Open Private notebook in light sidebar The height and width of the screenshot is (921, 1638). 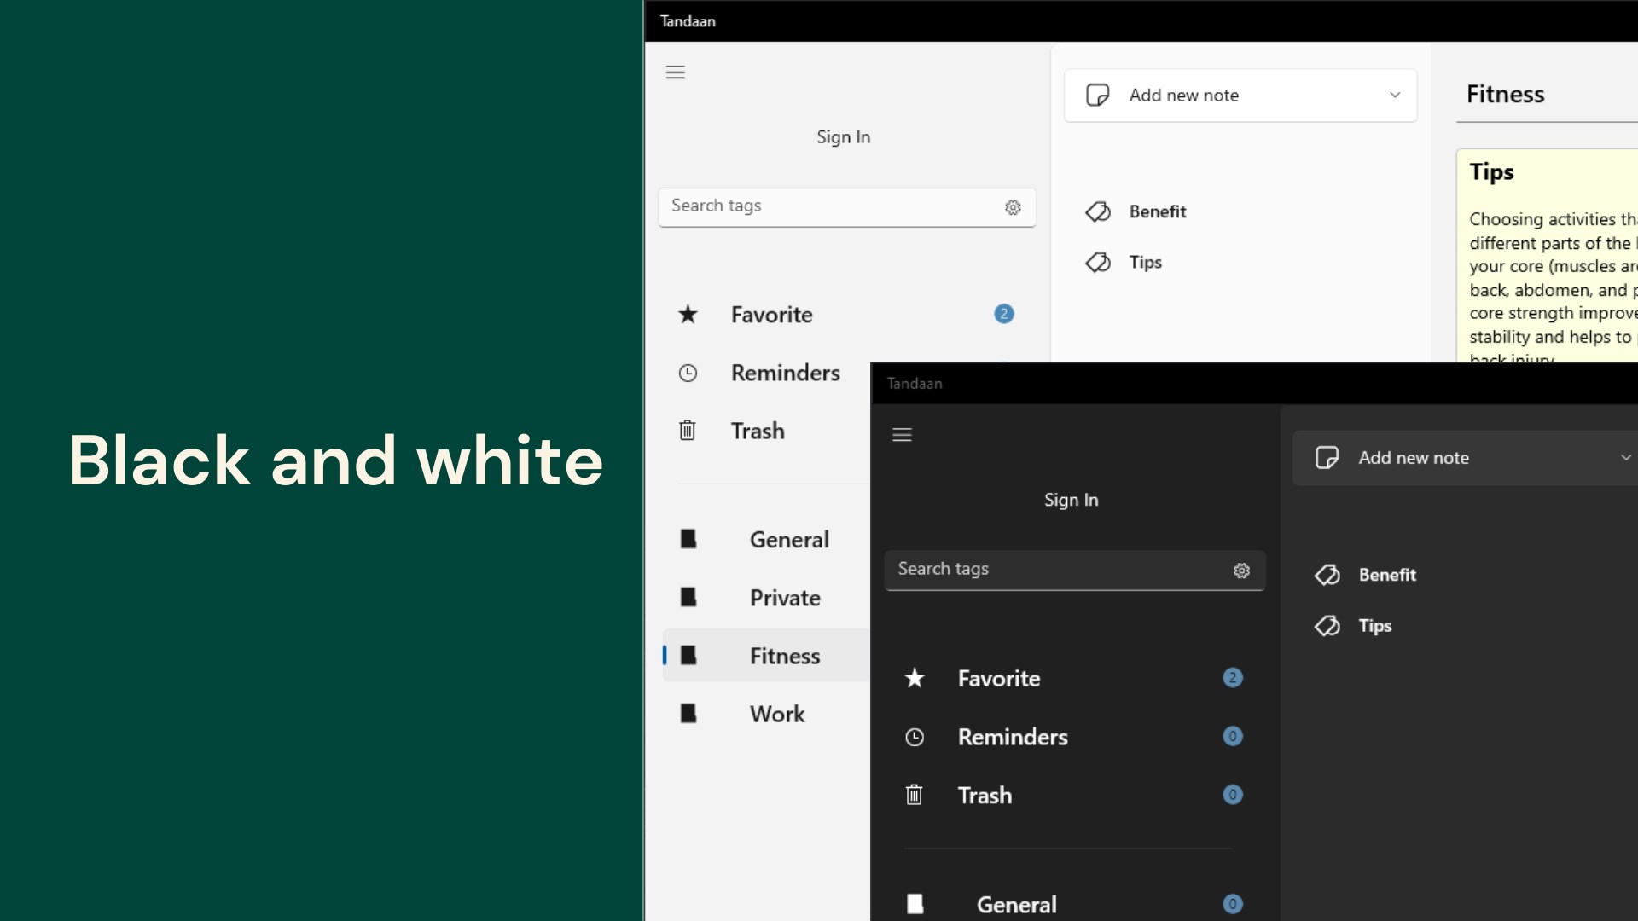(x=784, y=598)
